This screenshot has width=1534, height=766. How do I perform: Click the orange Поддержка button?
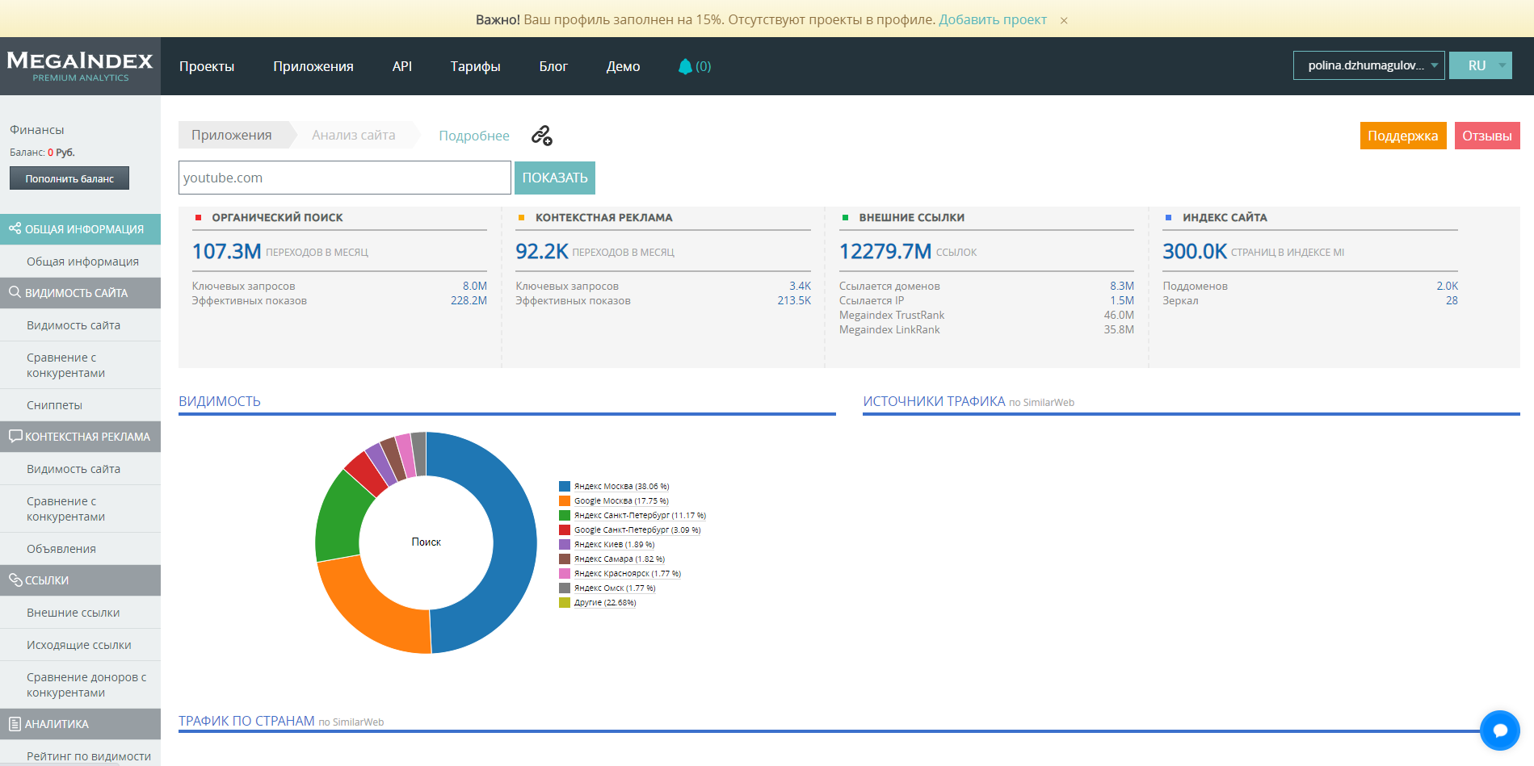pyautogui.click(x=1403, y=136)
